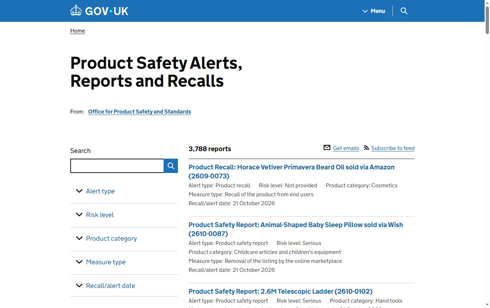Image resolution: width=490 pixels, height=308 pixels.
Task: Click the envelope icon beside Get emails
Action: pyautogui.click(x=327, y=148)
